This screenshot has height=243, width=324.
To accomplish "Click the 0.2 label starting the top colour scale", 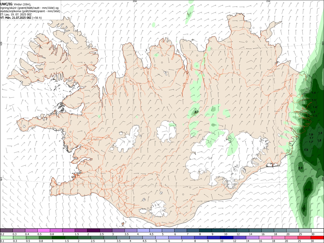I will point(2,234).
